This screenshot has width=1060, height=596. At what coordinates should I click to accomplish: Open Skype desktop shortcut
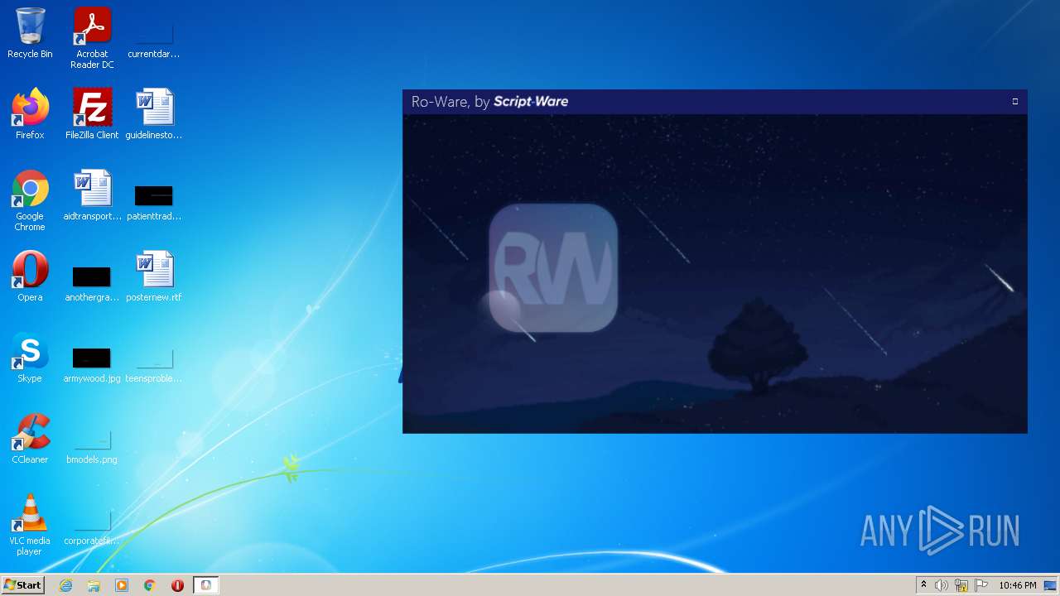point(30,357)
